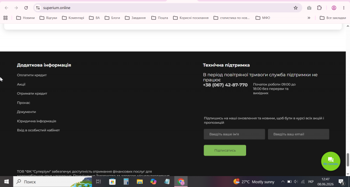
Task: Open the ВА bookmark folder
Action: tap(94, 18)
